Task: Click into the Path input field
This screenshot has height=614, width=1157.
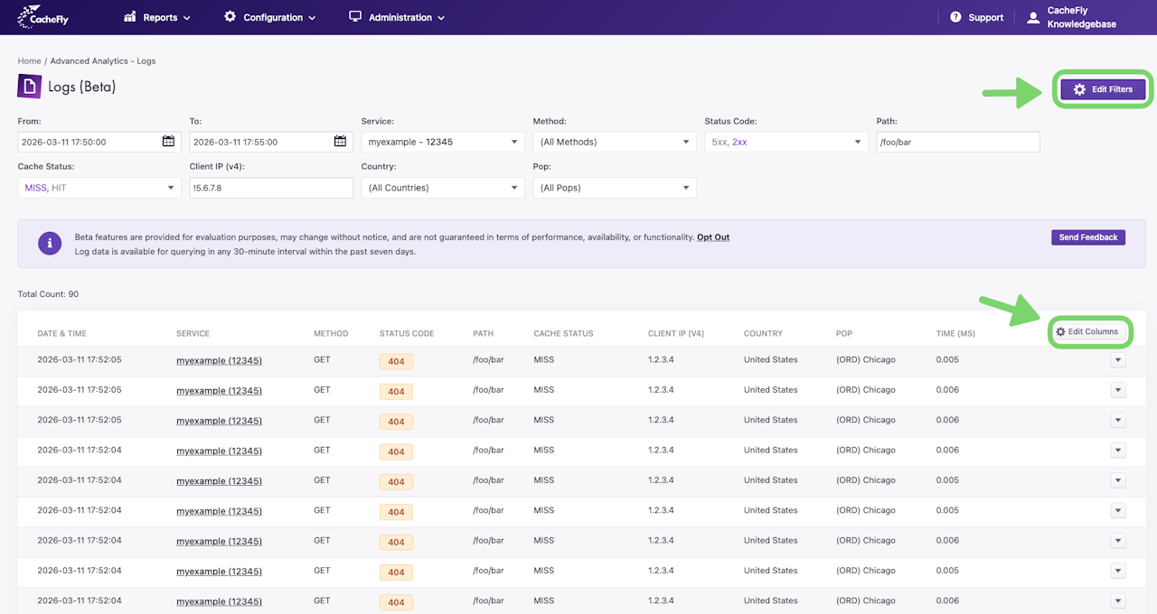Action: 957,142
